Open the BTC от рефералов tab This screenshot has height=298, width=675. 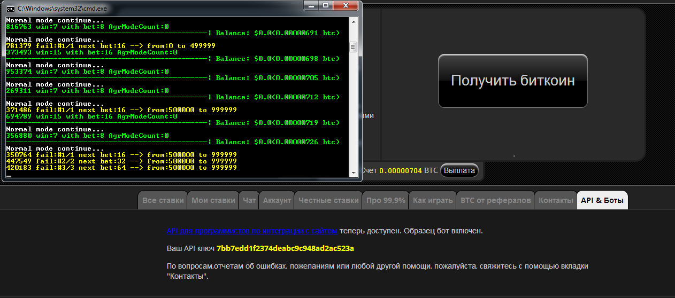tap(495, 200)
